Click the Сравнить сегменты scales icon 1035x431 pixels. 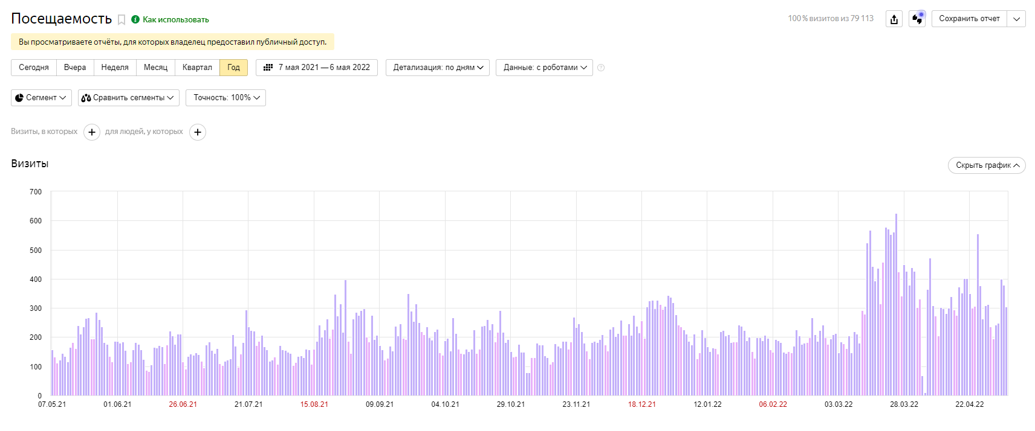click(86, 98)
